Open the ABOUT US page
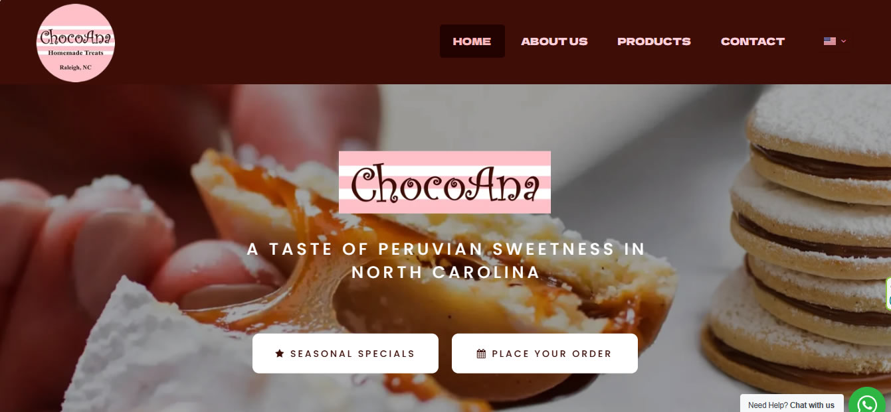Viewport: 891px width, 412px height. pos(554,41)
